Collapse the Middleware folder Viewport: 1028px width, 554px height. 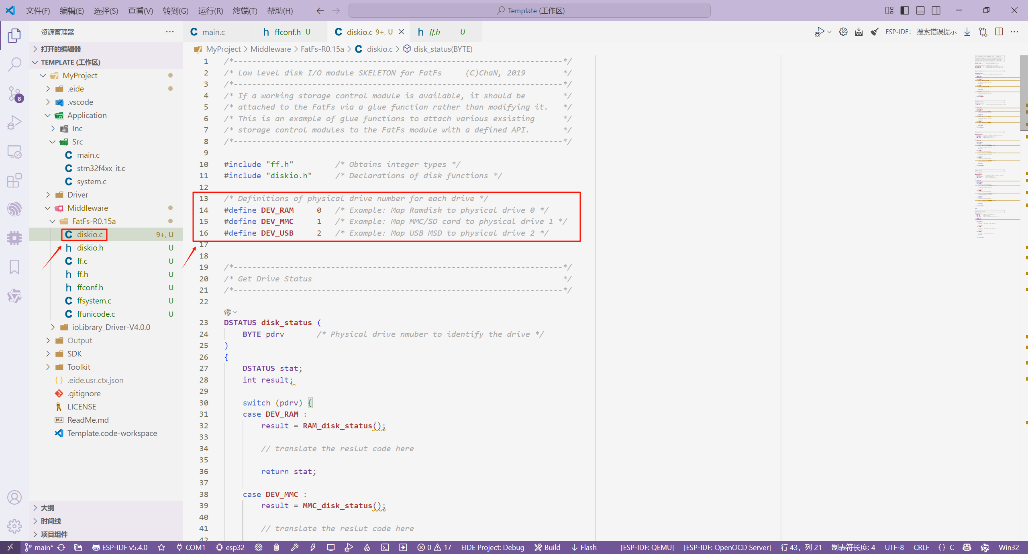(88, 208)
